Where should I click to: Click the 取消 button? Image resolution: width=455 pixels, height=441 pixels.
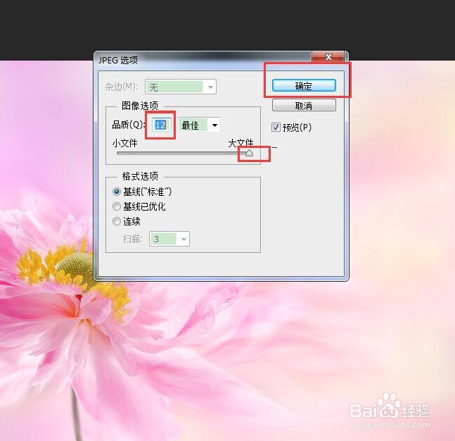[304, 105]
